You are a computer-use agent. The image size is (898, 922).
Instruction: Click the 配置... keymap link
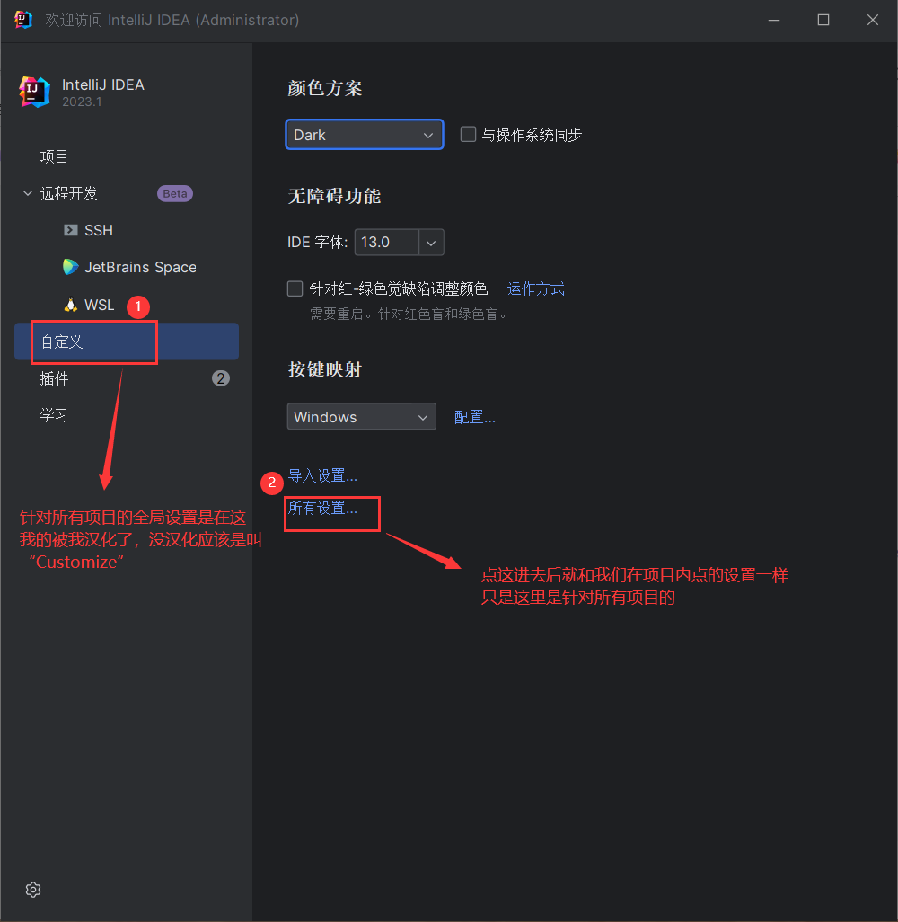coord(475,417)
